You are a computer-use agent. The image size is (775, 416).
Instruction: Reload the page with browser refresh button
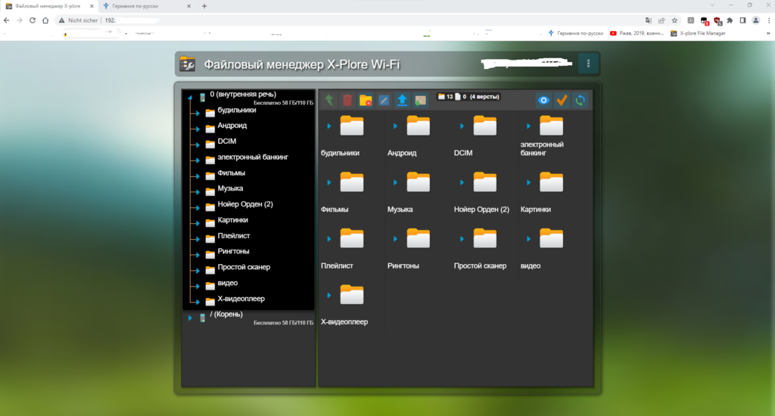pos(32,20)
